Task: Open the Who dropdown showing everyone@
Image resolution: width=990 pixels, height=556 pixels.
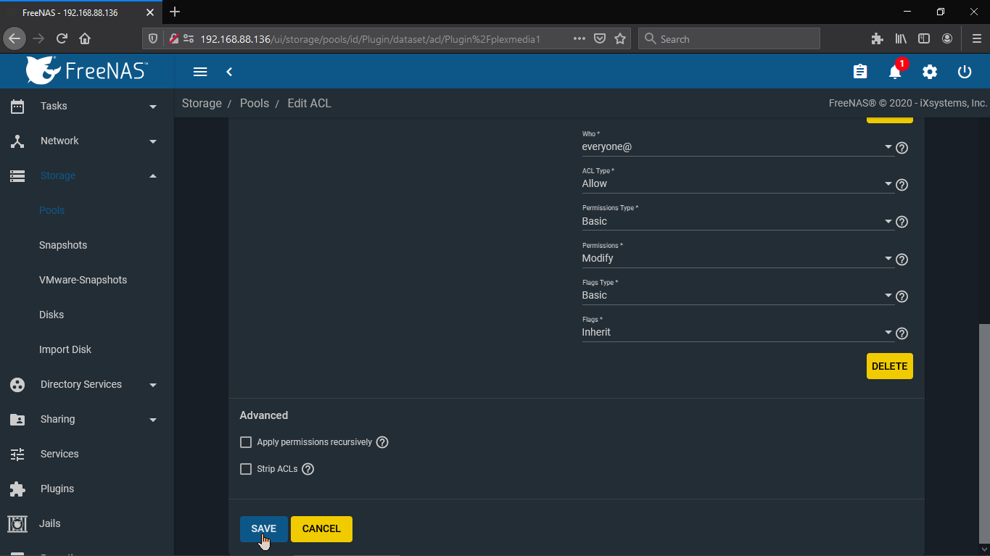Action: coord(736,147)
